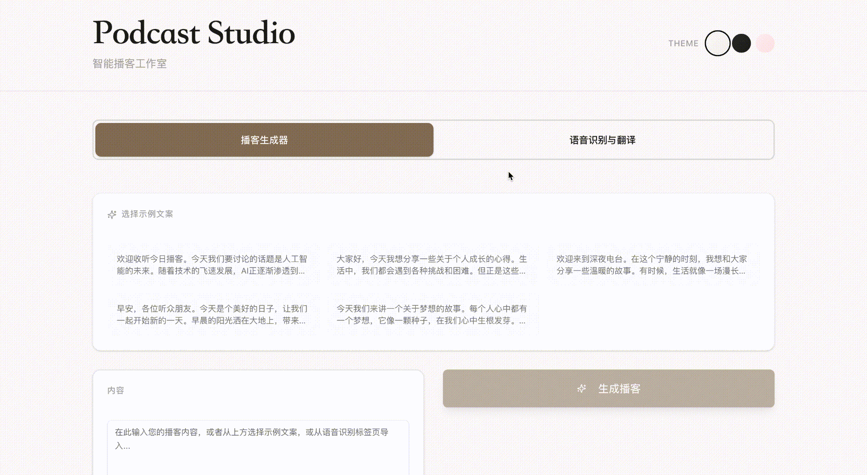Click the THEME label
Viewport: 867px width, 475px height.
683,44
